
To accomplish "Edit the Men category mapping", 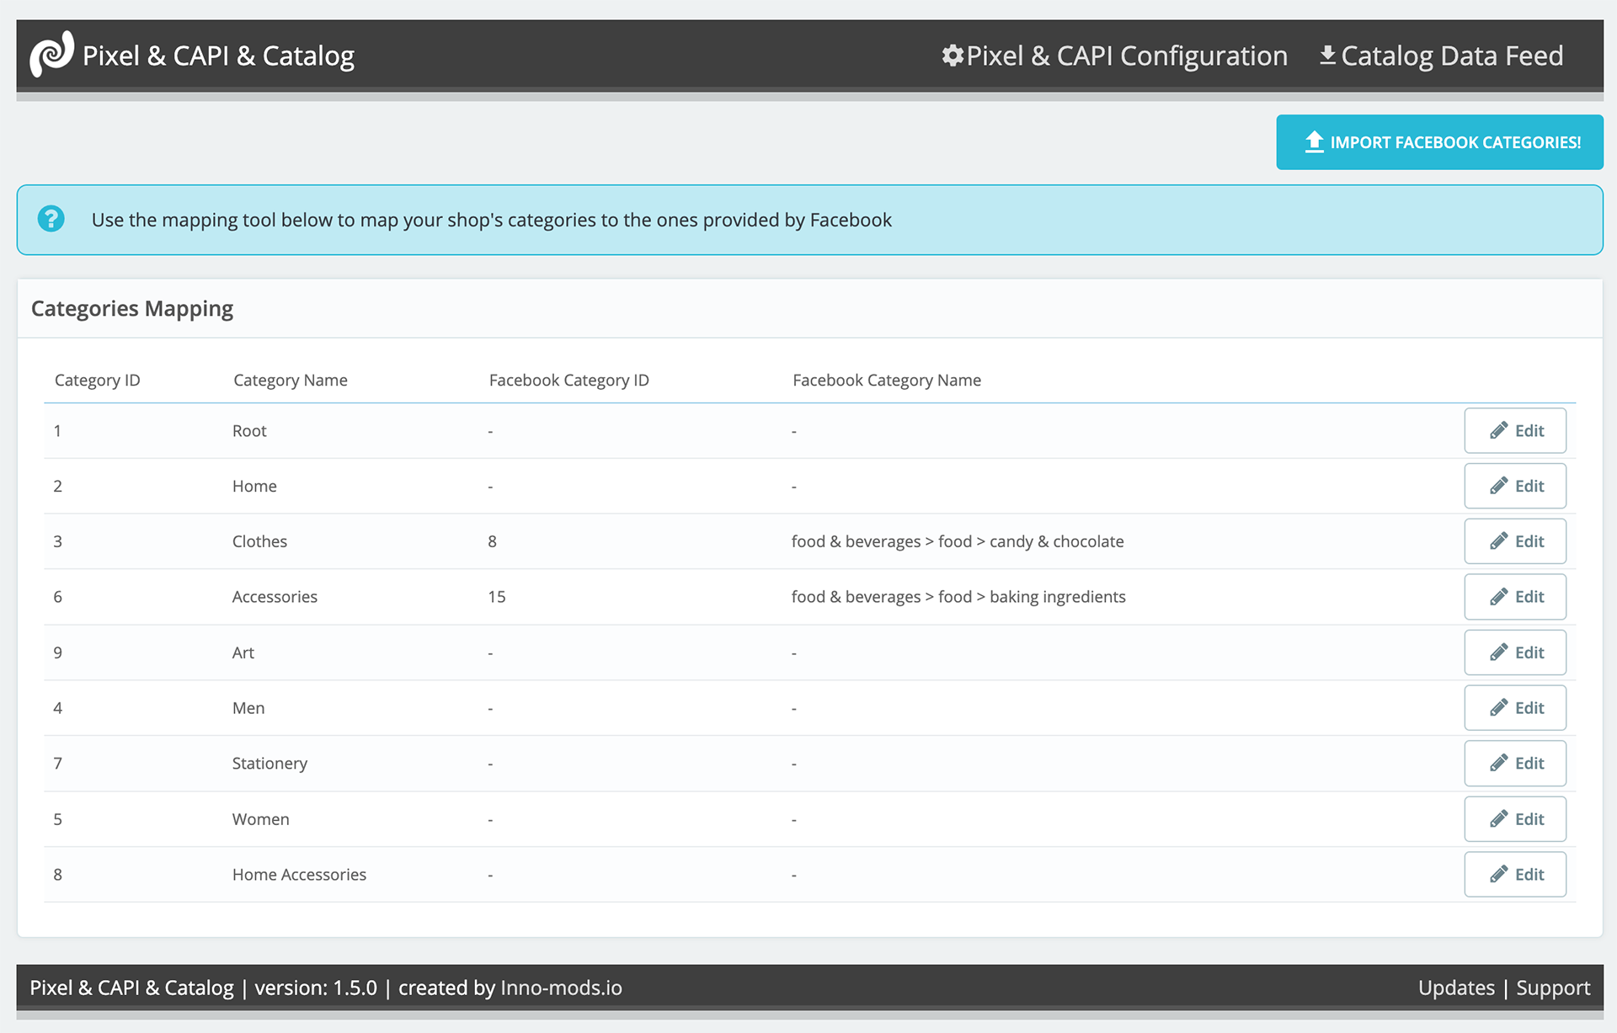I will pos(1514,708).
